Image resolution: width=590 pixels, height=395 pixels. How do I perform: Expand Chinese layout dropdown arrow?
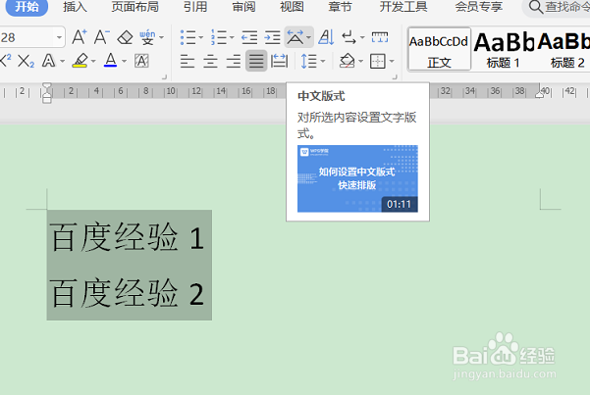(x=308, y=37)
